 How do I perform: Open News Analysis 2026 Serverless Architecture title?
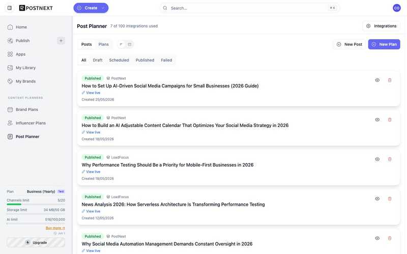(x=173, y=205)
